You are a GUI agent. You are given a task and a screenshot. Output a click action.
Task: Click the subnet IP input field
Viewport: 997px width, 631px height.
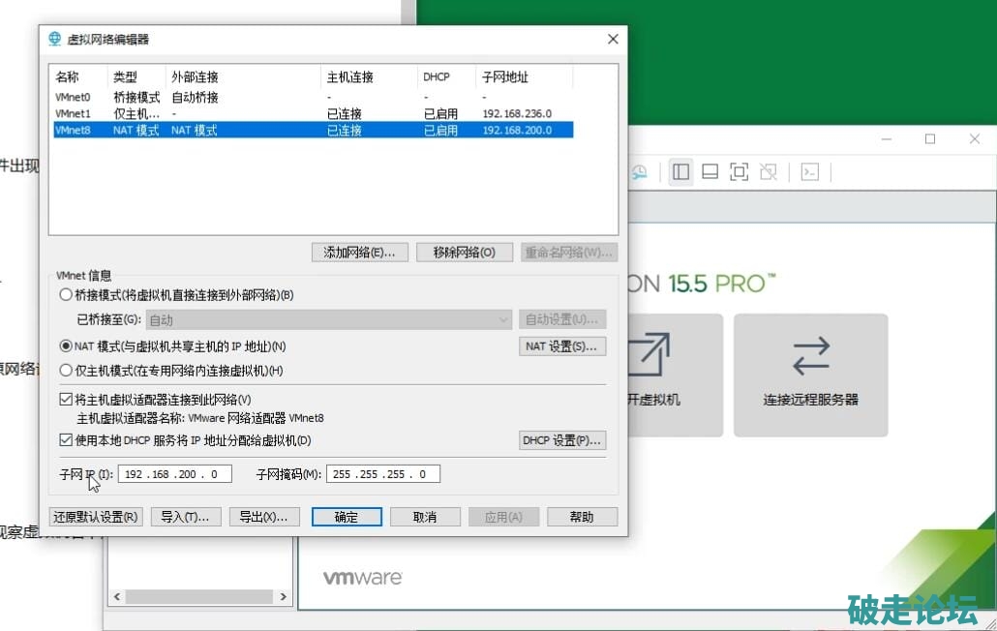(x=174, y=474)
